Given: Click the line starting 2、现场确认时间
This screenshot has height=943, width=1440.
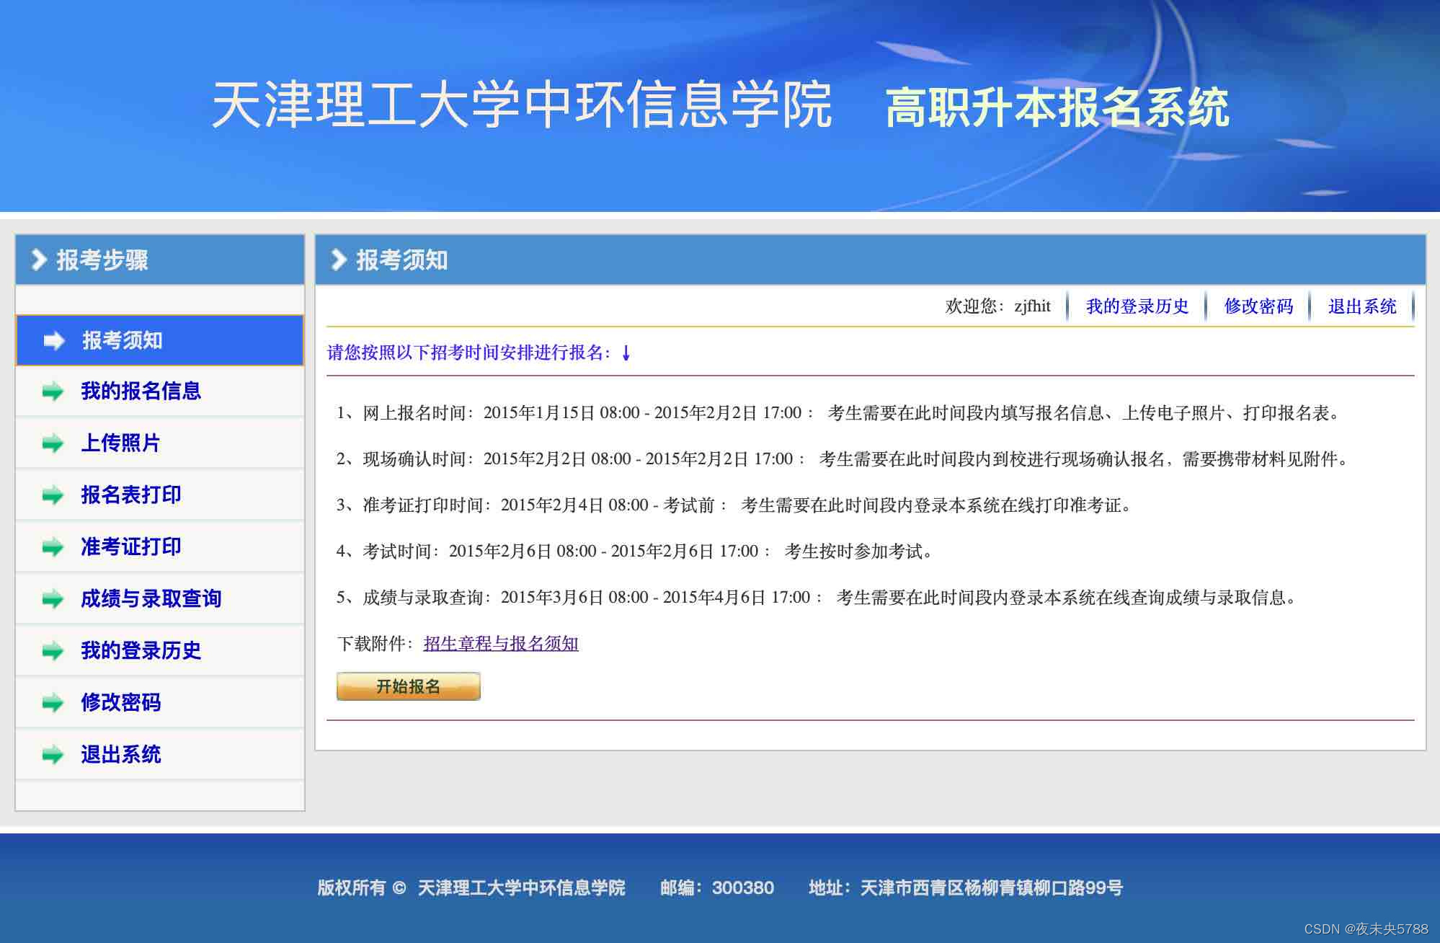Looking at the screenshot, I should pyautogui.click(x=843, y=459).
